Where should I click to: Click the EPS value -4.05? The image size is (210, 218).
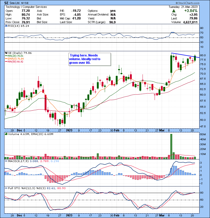tap(77, 15)
